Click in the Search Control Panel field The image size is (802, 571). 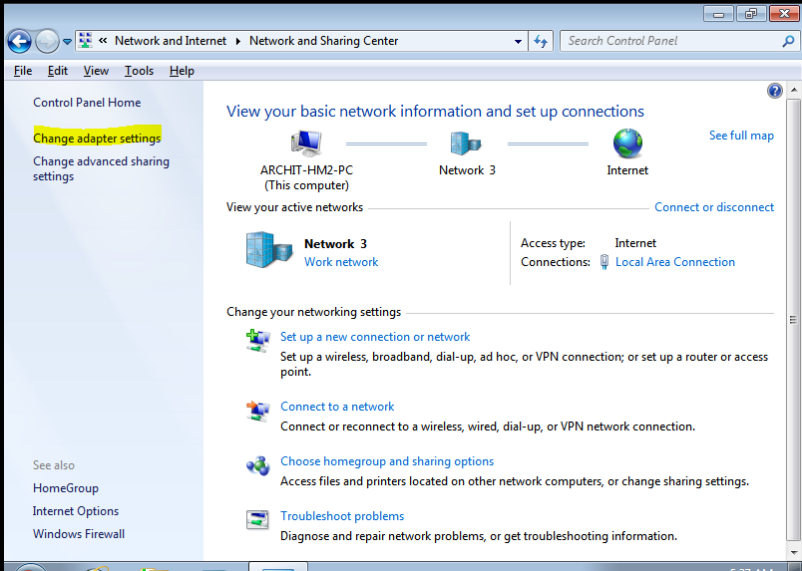click(x=672, y=41)
